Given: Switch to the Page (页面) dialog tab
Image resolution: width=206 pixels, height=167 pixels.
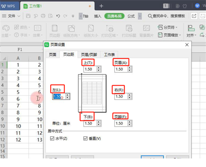Looking at the screenshot, I should click(53, 54).
